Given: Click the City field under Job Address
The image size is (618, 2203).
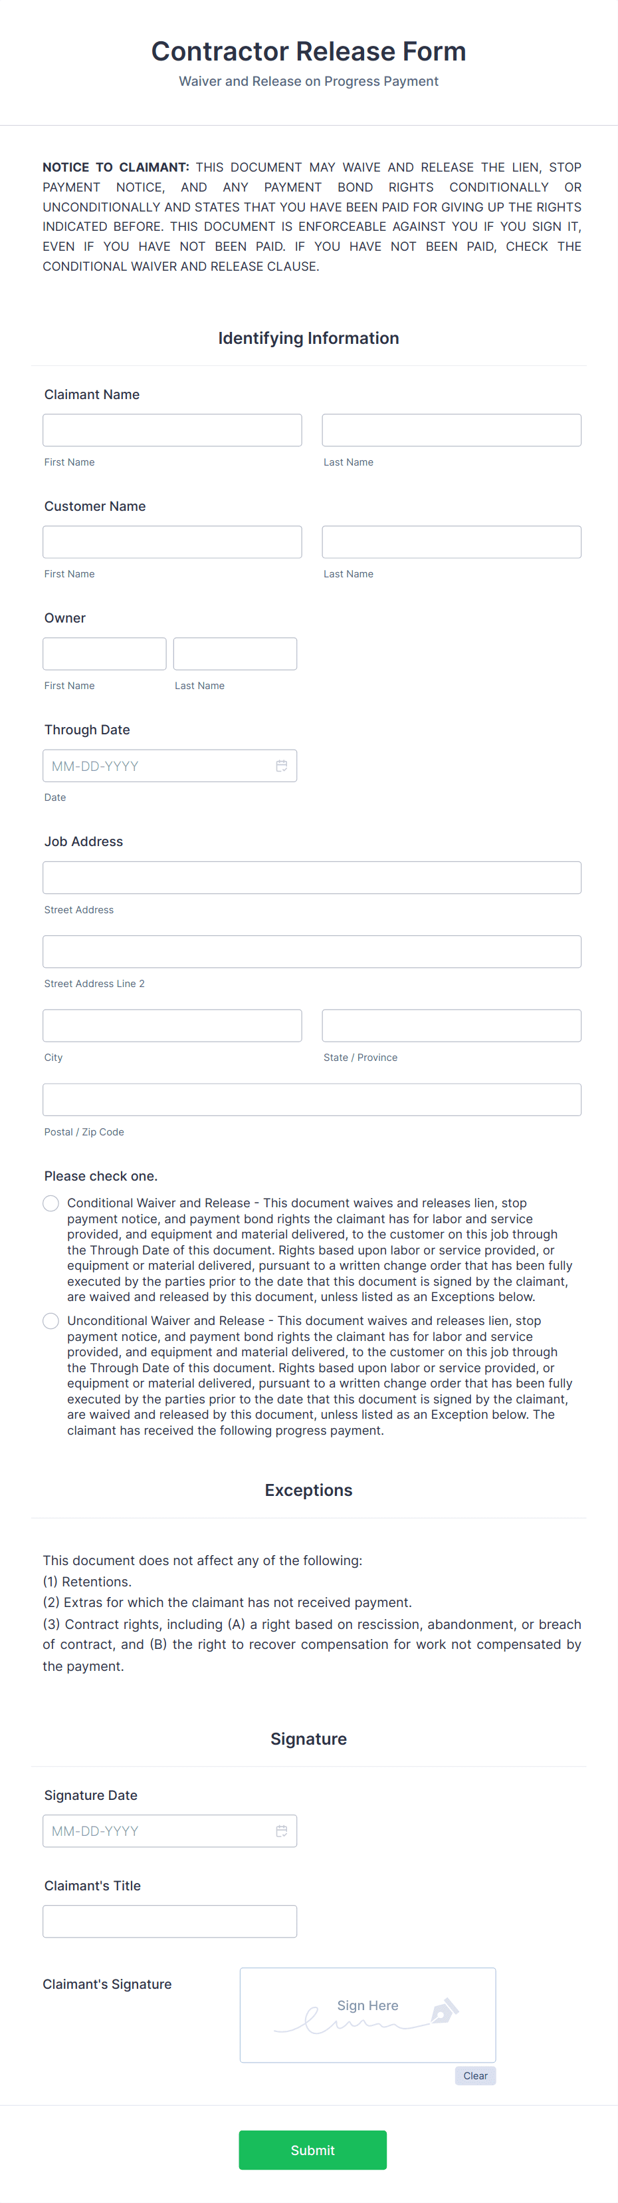Looking at the screenshot, I should click(172, 1026).
